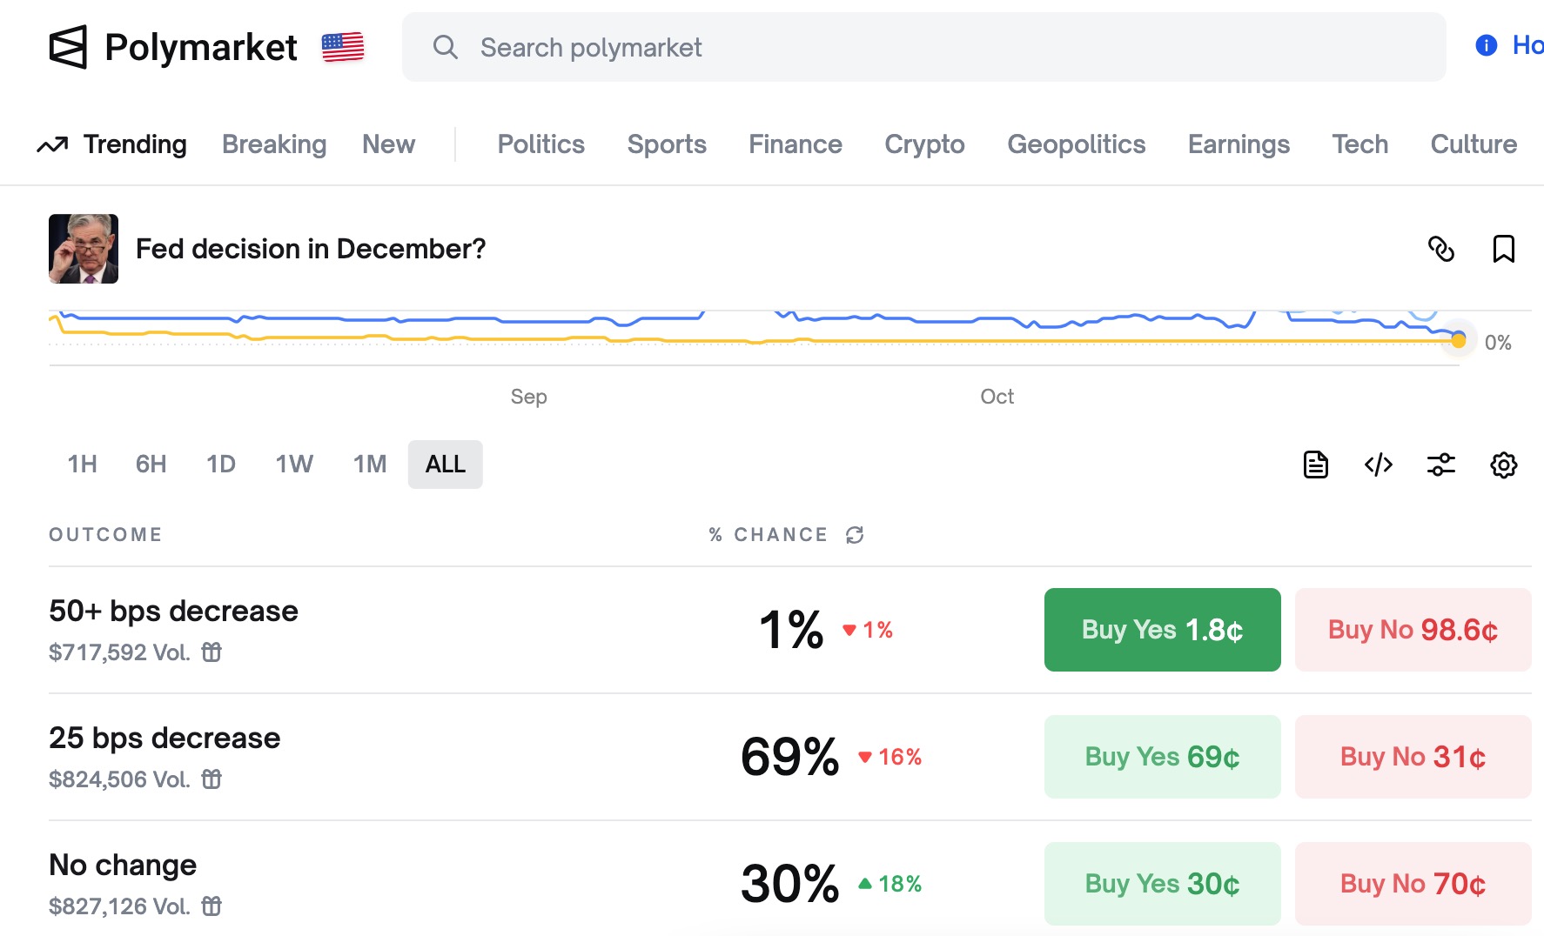1544x936 pixels.
Task: Click Buy No 31¢ for 25 bps decrease
Action: tap(1413, 757)
